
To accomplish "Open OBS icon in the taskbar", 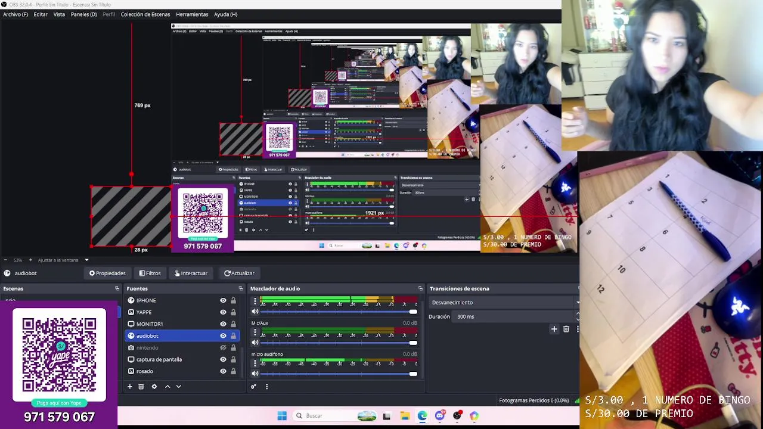I will pyautogui.click(x=457, y=416).
